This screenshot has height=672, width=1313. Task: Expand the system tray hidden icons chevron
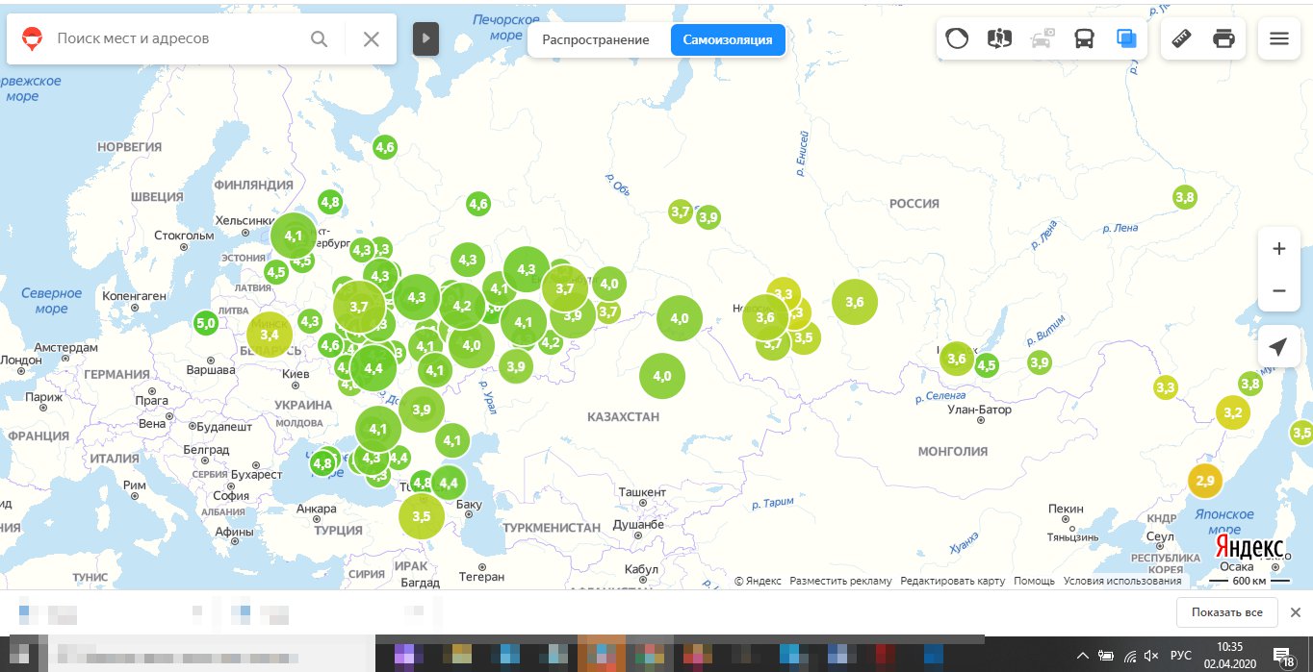(x=1083, y=656)
